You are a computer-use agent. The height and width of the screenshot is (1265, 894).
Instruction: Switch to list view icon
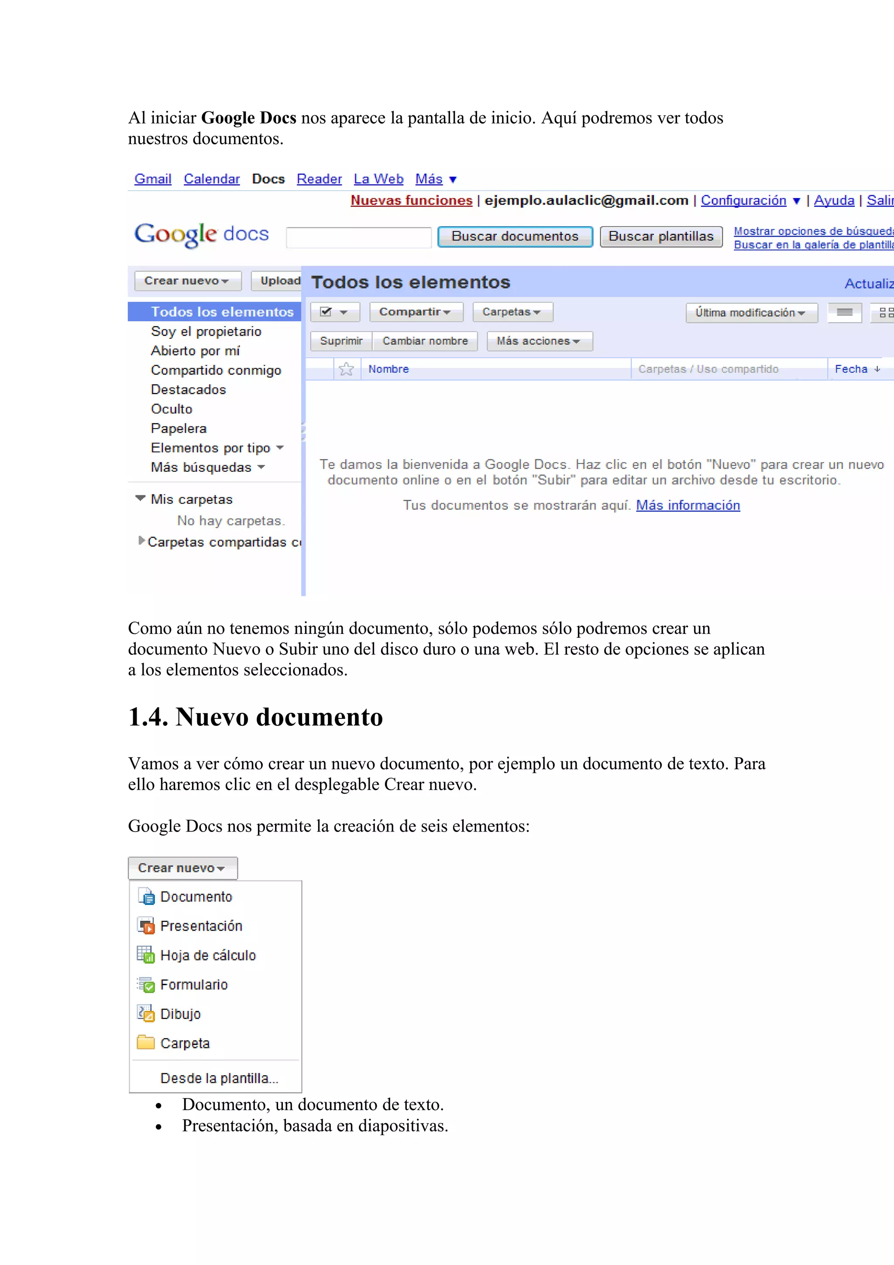click(844, 313)
